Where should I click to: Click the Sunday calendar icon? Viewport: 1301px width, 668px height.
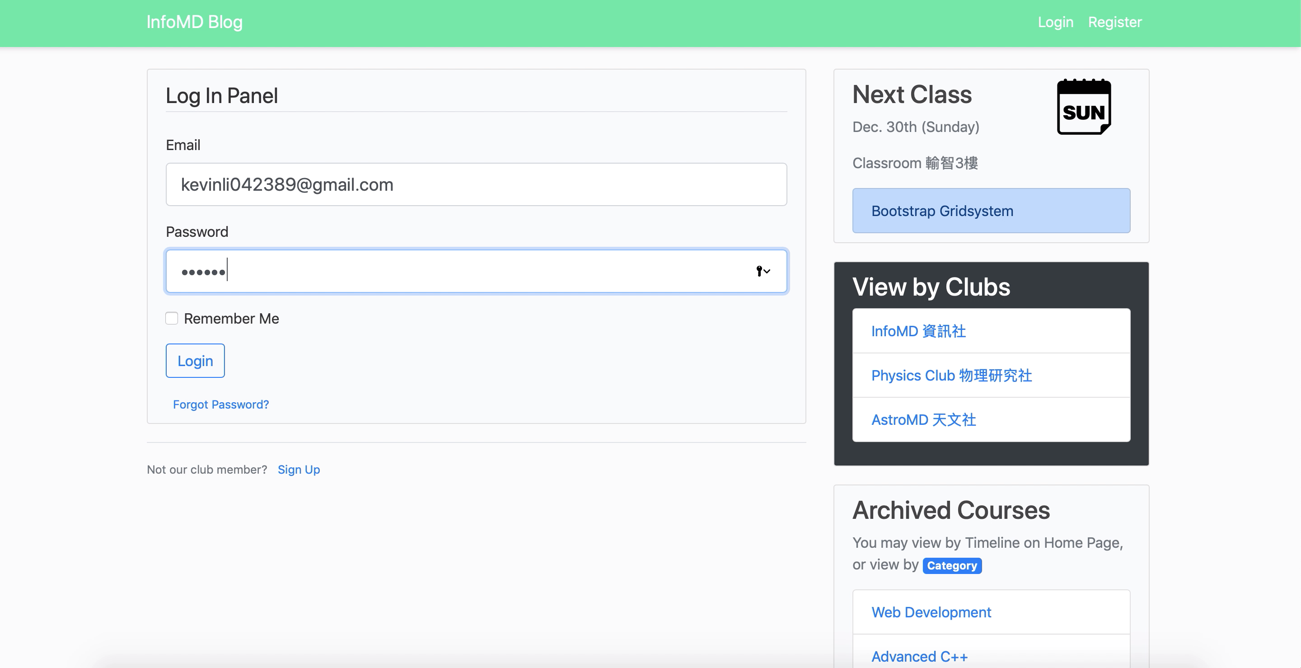click(1084, 107)
